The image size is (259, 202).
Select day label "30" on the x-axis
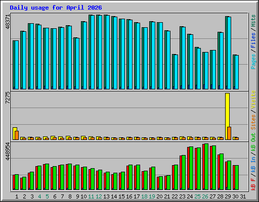(235, 196)
